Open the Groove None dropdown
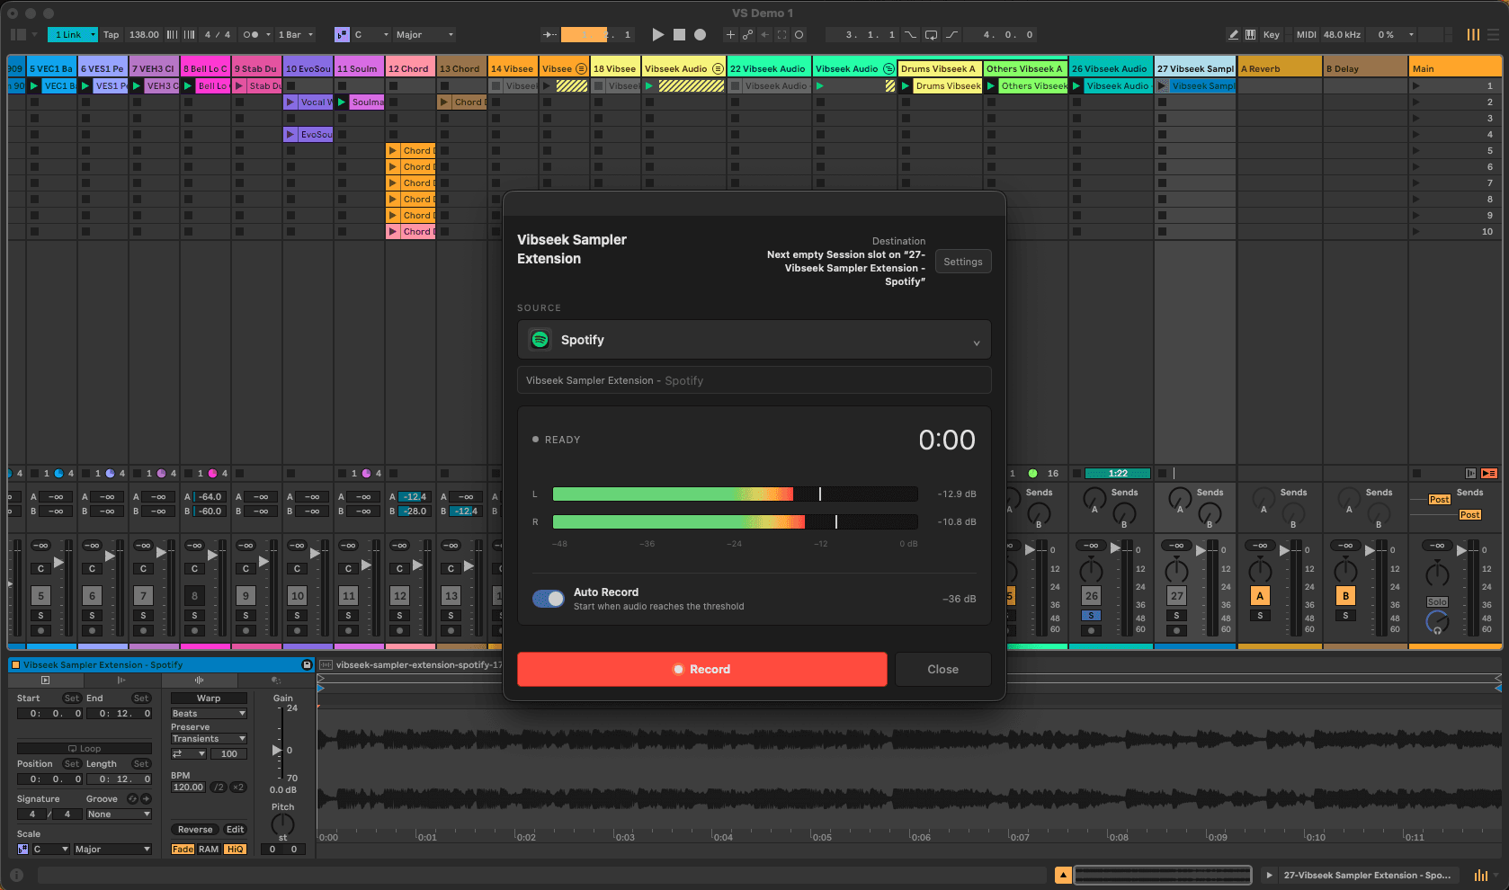Image resolution: width=1509 pixels, height=890 pixels. 119,814
